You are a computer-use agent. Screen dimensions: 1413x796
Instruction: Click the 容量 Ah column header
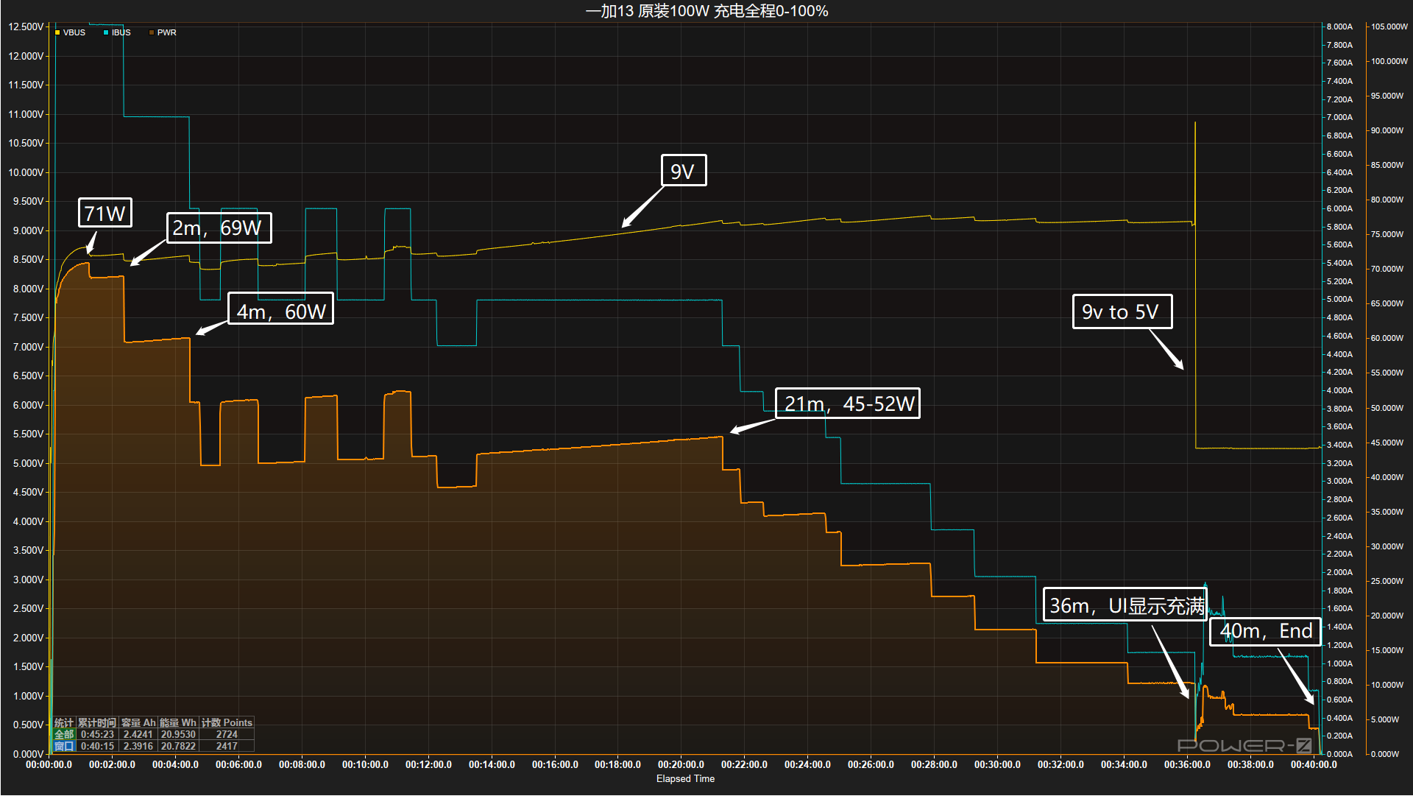[138, 723]
